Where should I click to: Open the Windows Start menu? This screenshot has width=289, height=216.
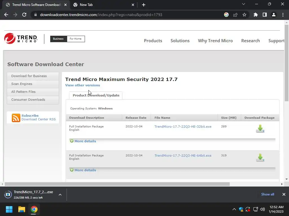[9, 209]
